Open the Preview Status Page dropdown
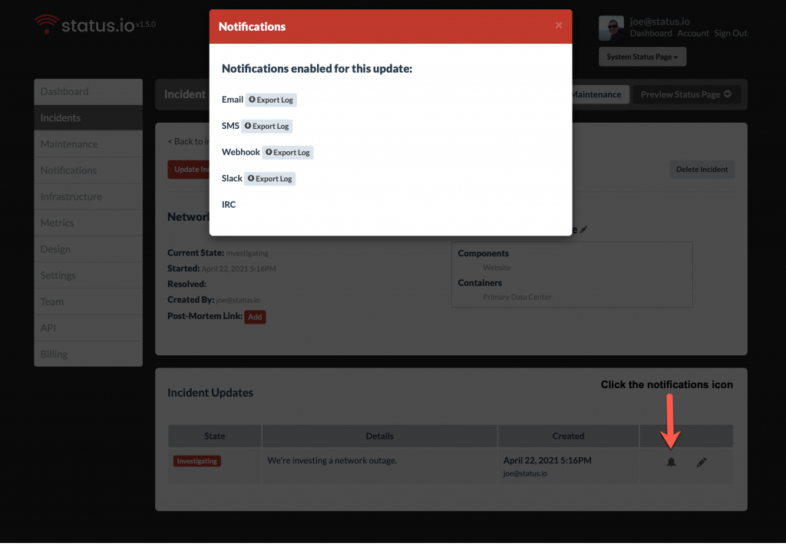The width and height of the screenshot is (786, 553). [x=685, y=94]
